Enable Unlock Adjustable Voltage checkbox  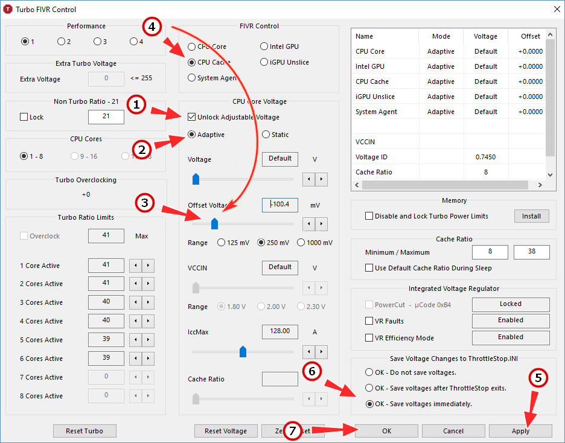(x=192, y=117)
